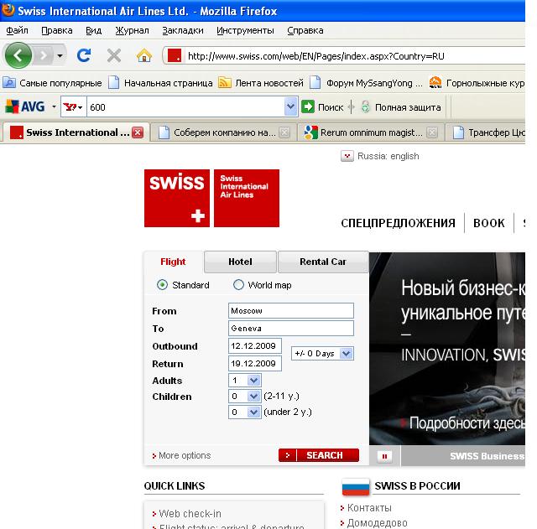This screenshot has height=529, width=537.
Task: Click the greyed Forward navigation arrow
Action: (x=44, y=55)
